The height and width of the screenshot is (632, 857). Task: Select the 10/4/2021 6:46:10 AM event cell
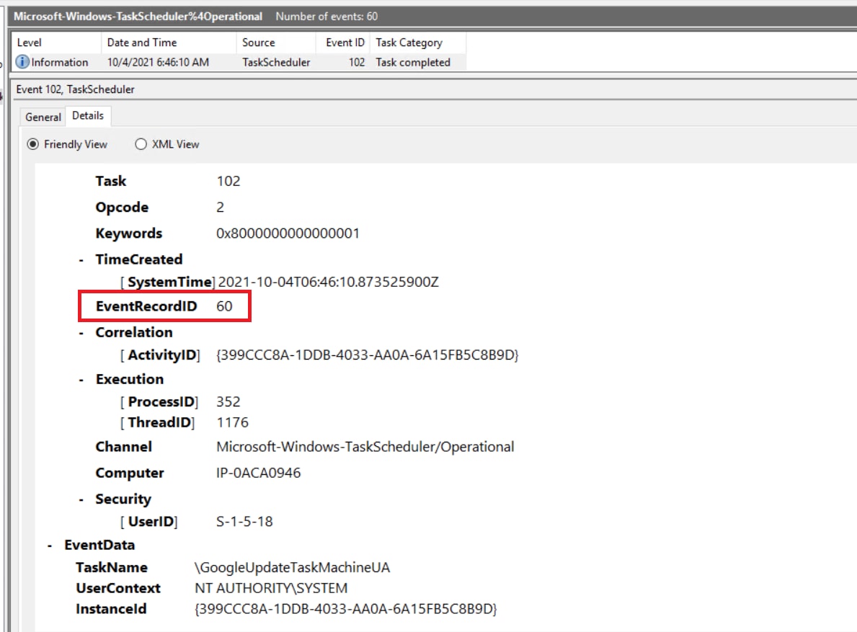click(x=158, y=62)
